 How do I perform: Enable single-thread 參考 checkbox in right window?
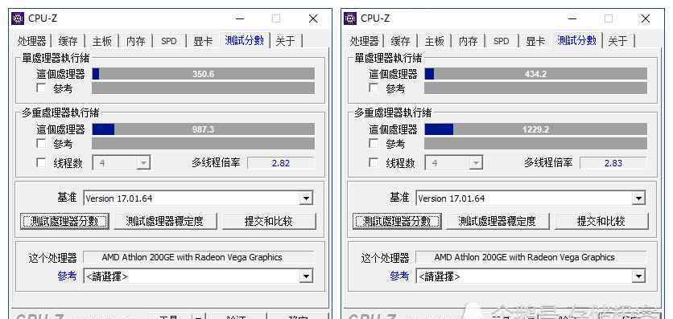374,88
